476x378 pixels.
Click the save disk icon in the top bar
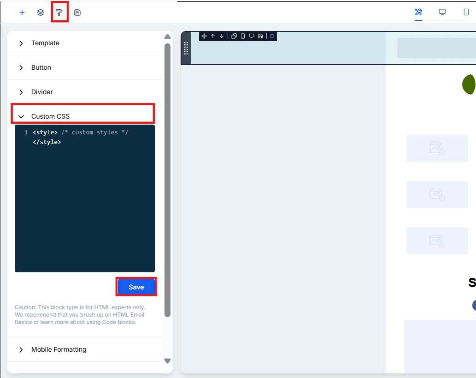[x=77, y=12]
